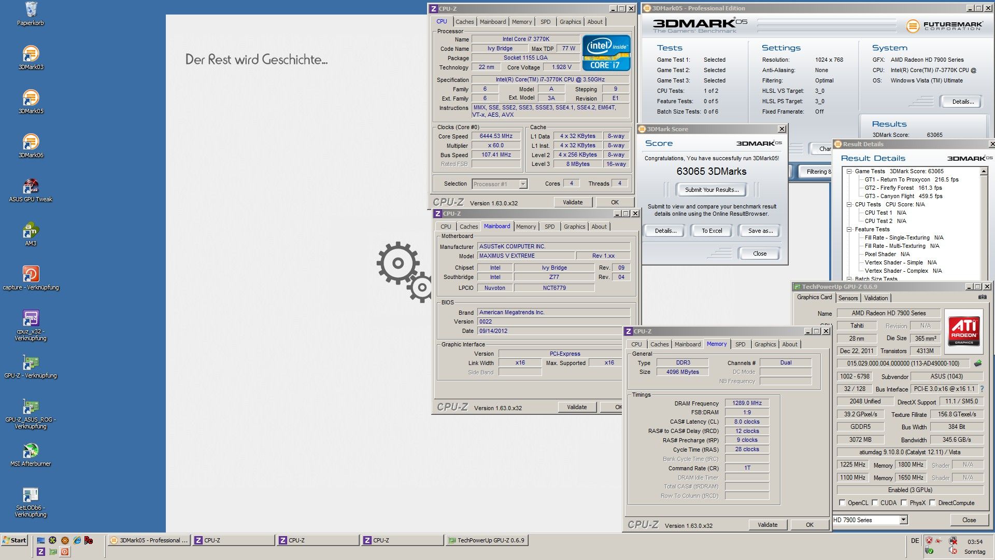
Task: Open Internet Explorer from quick launch
Action: click(77, 540)
